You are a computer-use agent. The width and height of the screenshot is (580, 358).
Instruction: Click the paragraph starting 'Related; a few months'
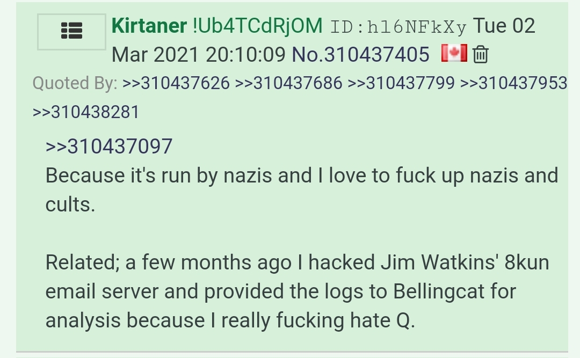coord(297,291)
